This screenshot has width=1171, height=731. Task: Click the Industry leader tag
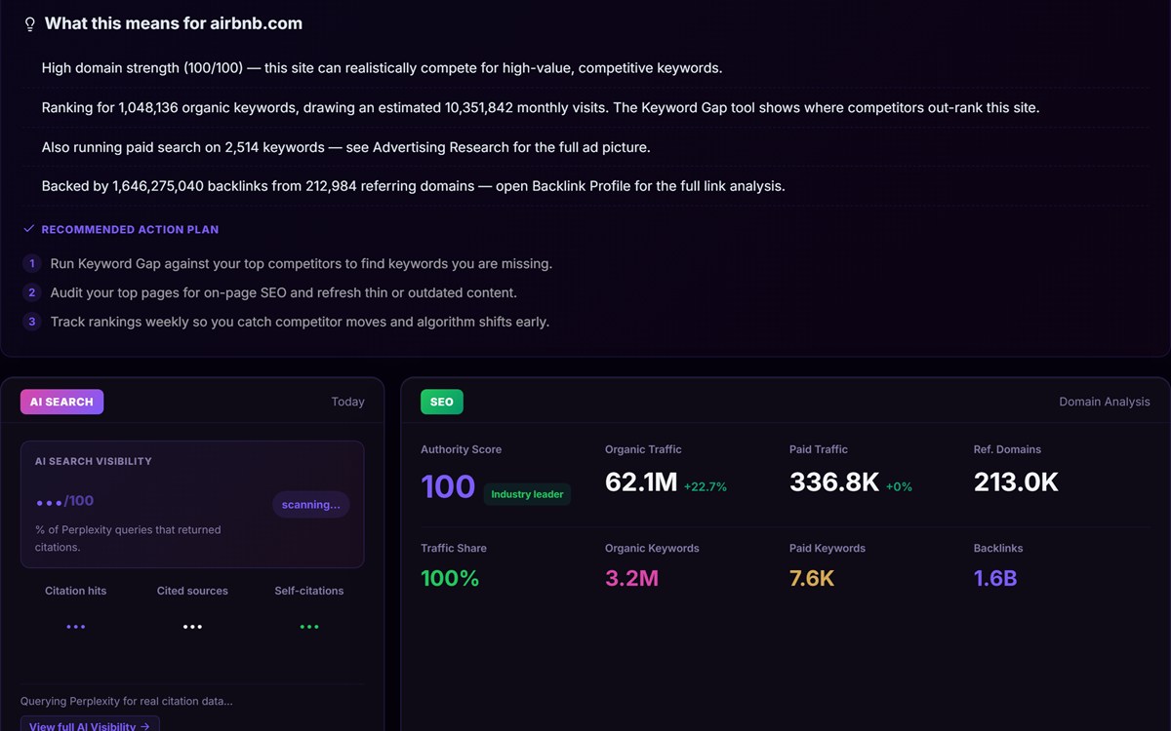[x=527, y=494]
